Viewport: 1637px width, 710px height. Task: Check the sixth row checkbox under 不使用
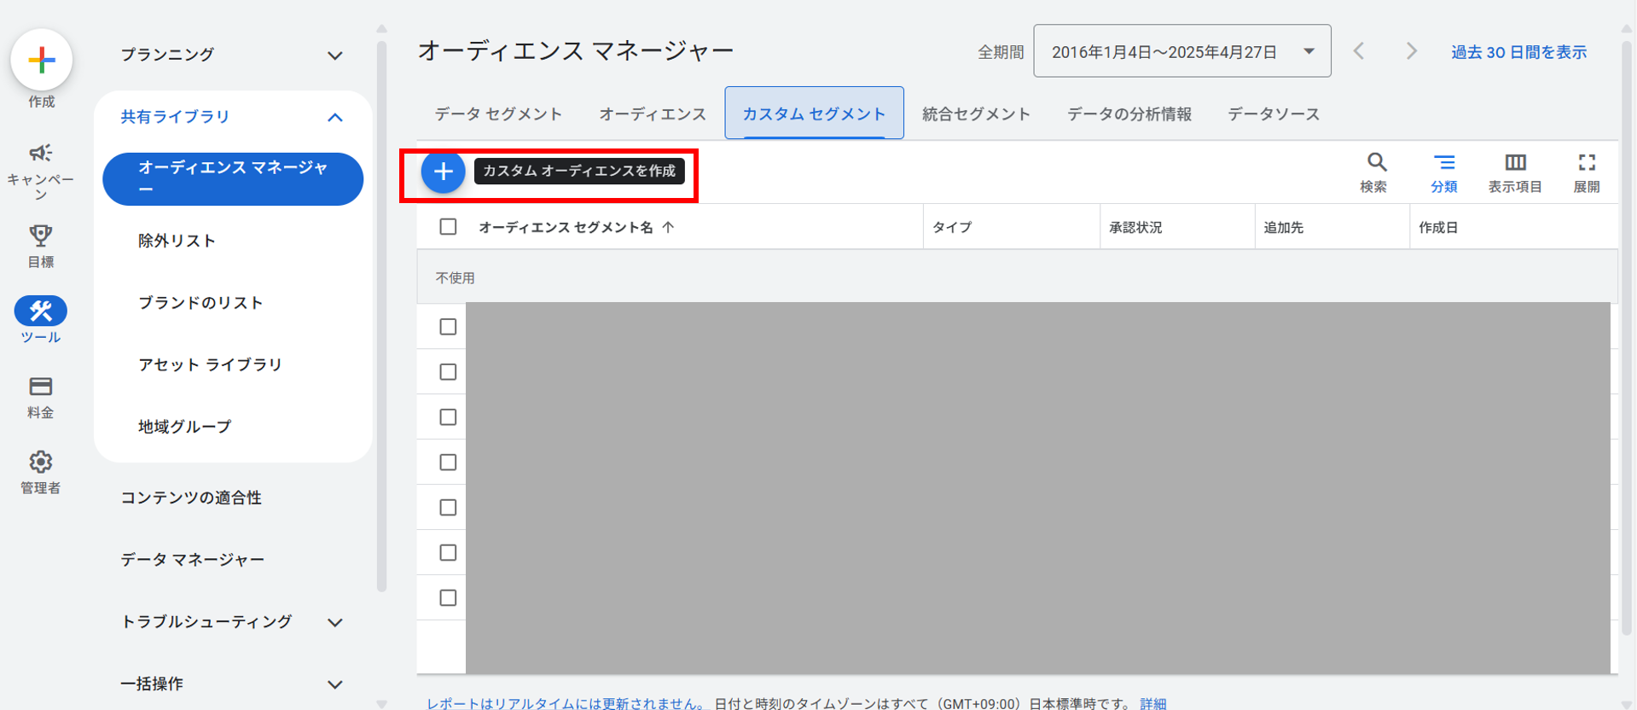point(448,553)
